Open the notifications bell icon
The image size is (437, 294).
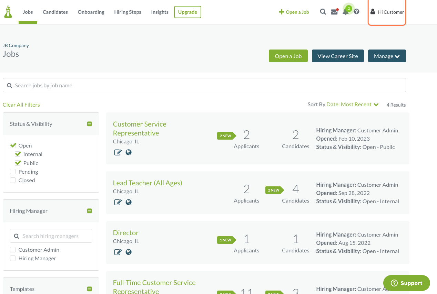(x=345, y=12)
